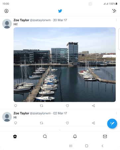This screenshot has height=150, width=120.
Task: Like the 20 Mar 17 tweet
Action: coord(67,106)
